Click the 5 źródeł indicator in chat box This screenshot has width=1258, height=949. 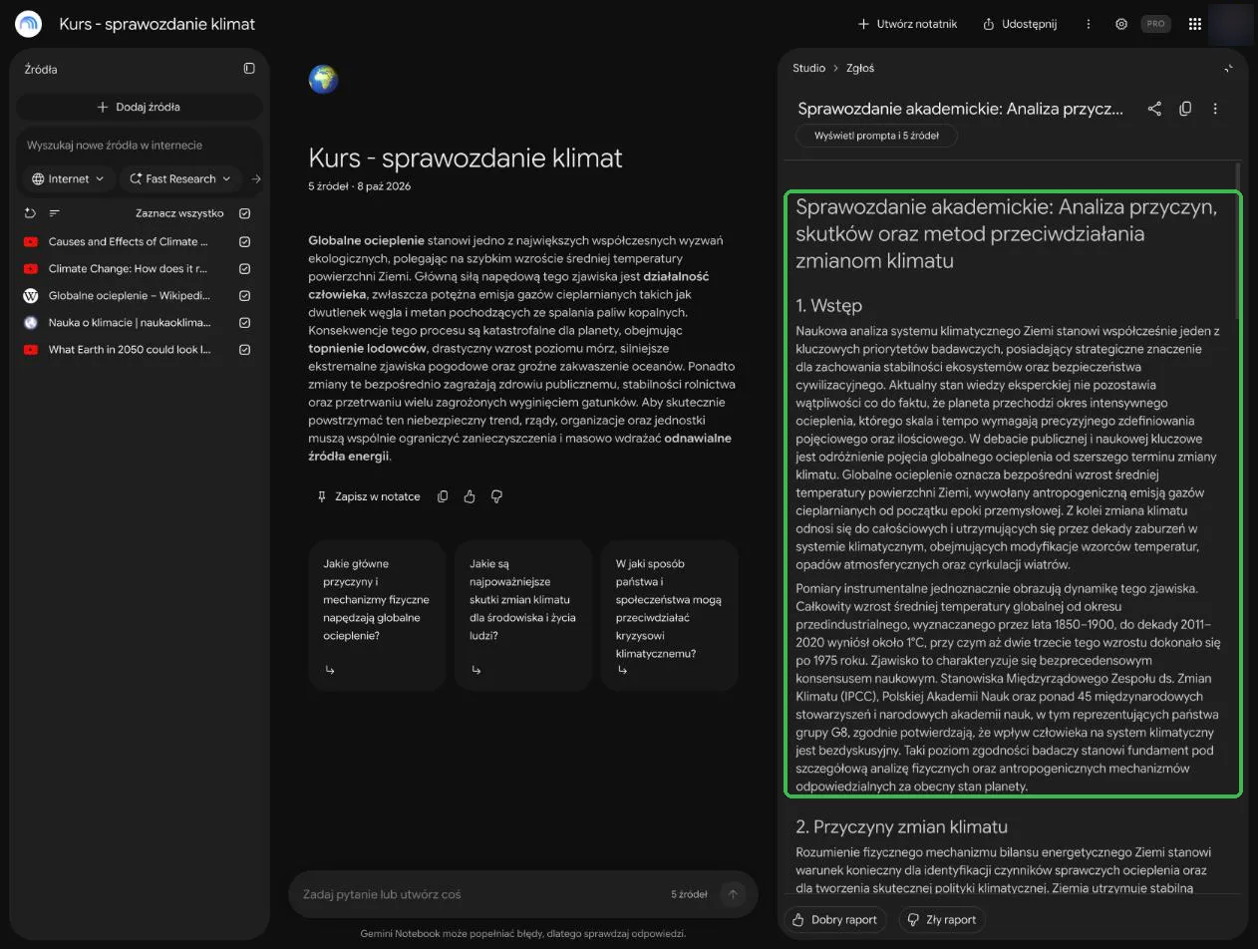coord(689,894)
